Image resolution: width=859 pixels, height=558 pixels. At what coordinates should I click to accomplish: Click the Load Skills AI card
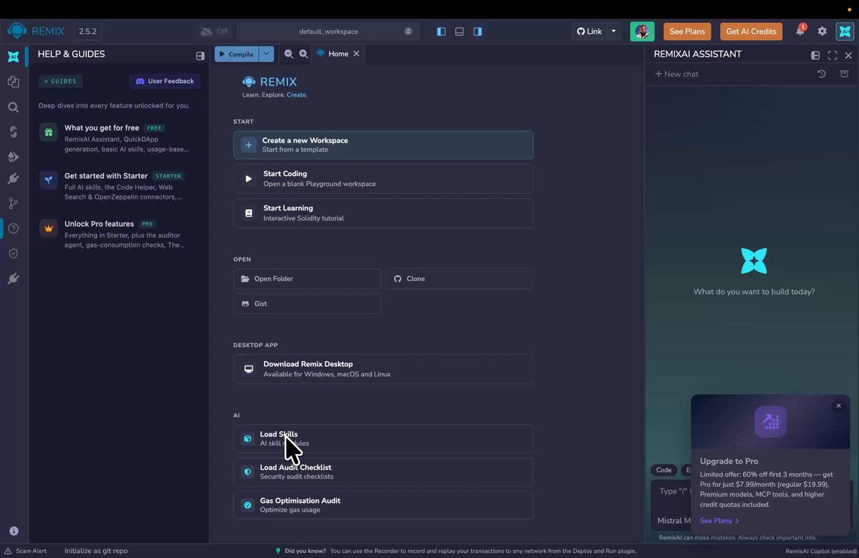pos(383,439)
